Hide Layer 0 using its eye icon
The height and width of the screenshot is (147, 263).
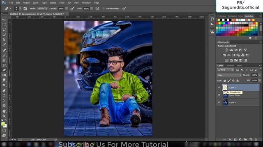coord(219,102)
